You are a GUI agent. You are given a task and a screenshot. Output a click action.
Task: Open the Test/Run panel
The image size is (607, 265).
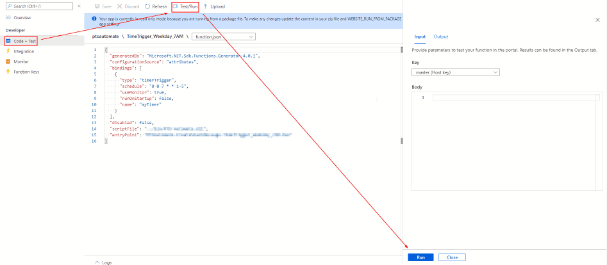coord(185,6)
